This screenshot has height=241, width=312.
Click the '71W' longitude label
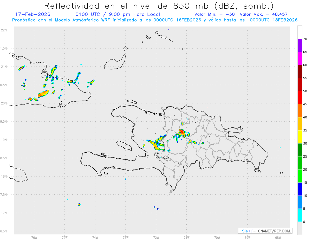[x=186, y=238]
